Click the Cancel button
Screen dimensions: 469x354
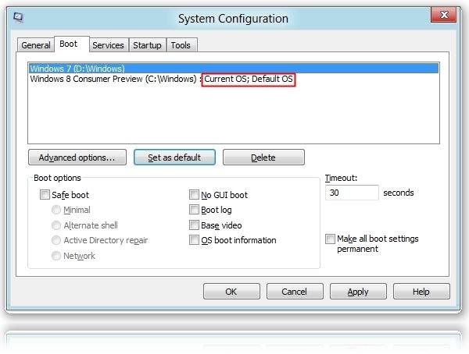click(295, 292)
